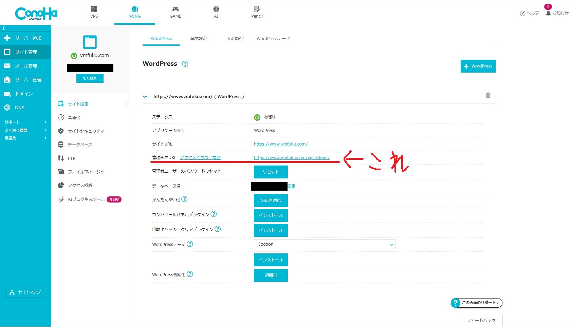Click the リセット password reset button
The height and width of the screenshot is (327, 571).
click(x=271, y=172)
